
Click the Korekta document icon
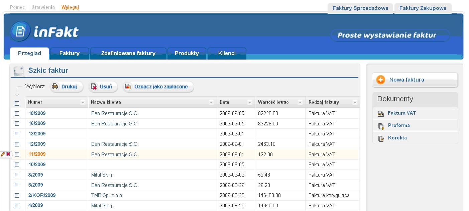[x=381, y=138]
